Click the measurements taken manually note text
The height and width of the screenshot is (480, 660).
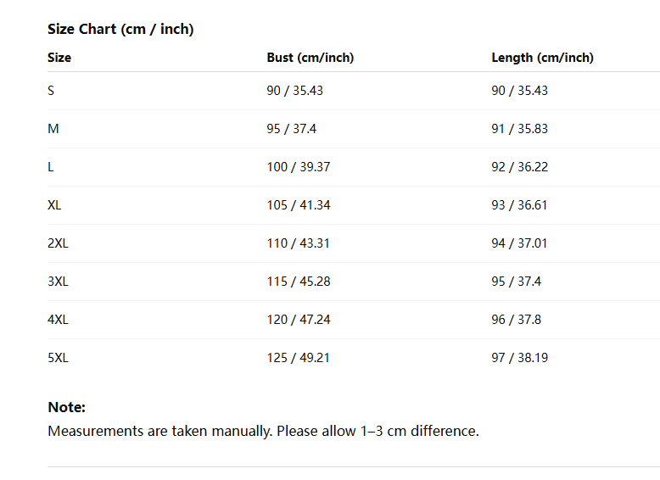tap(264, 432)
